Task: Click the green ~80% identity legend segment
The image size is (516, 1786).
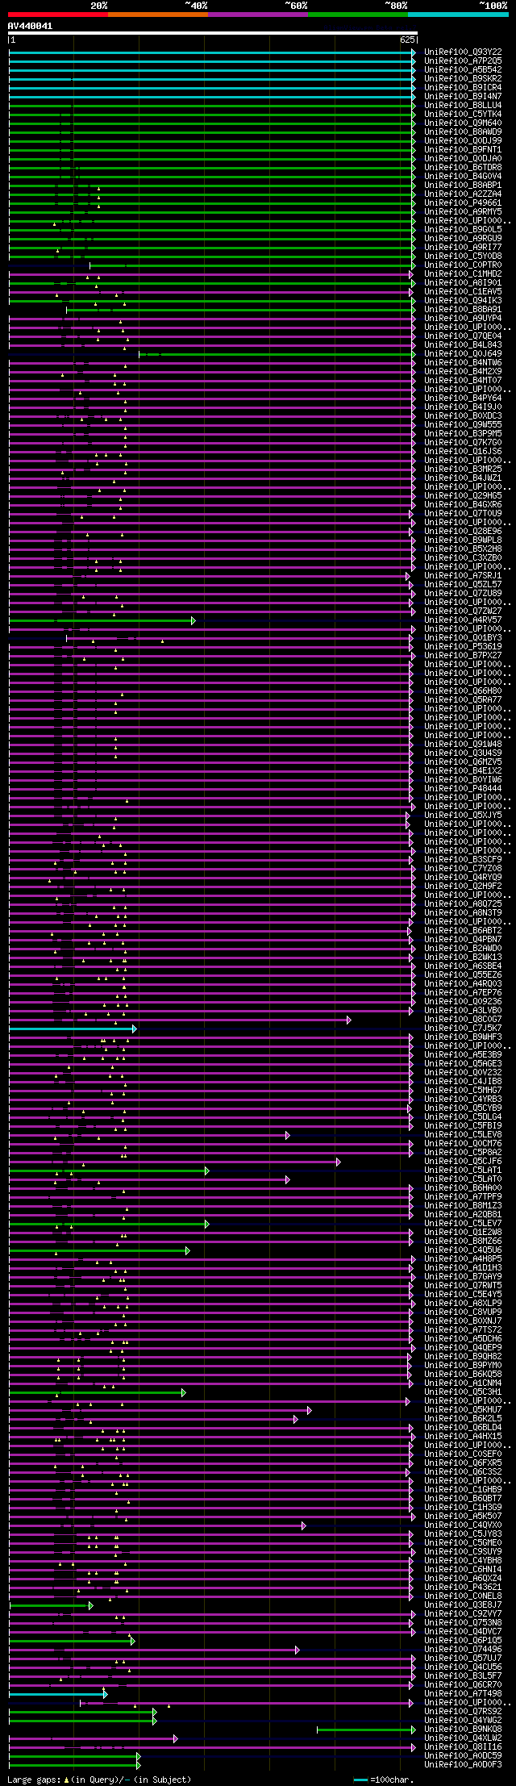Action: pyautogui.click(x=357, y=15)
